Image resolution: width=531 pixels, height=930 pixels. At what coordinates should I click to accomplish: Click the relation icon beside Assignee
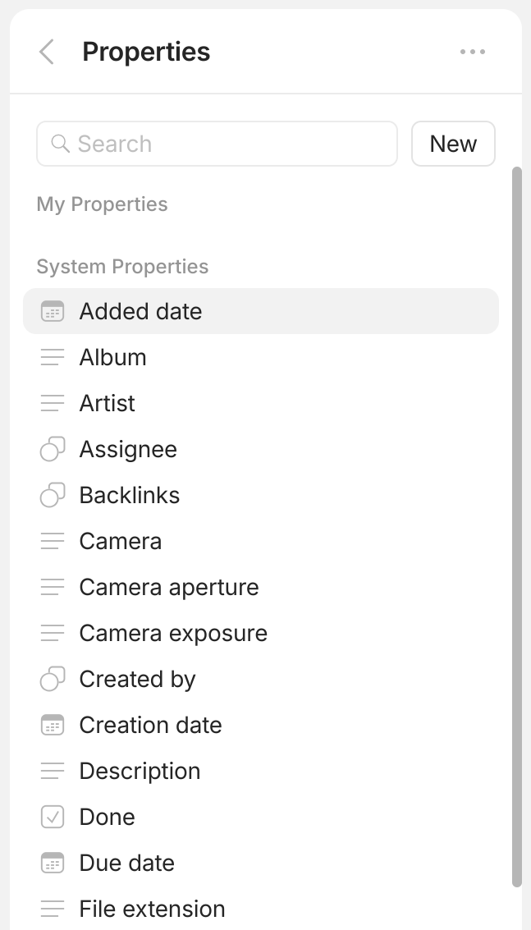point(53,450)
